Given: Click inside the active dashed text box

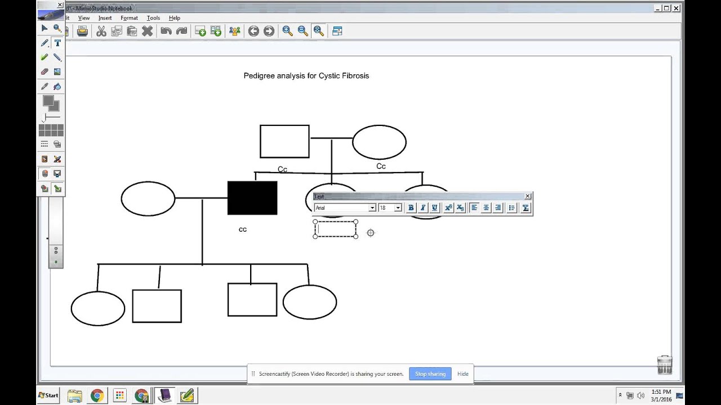Looking at the screenshot, I should click(x=335, y=229).
